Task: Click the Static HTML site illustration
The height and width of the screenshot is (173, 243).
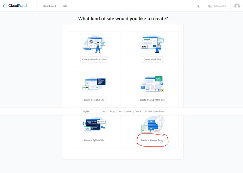Action: tap(152, 84)
